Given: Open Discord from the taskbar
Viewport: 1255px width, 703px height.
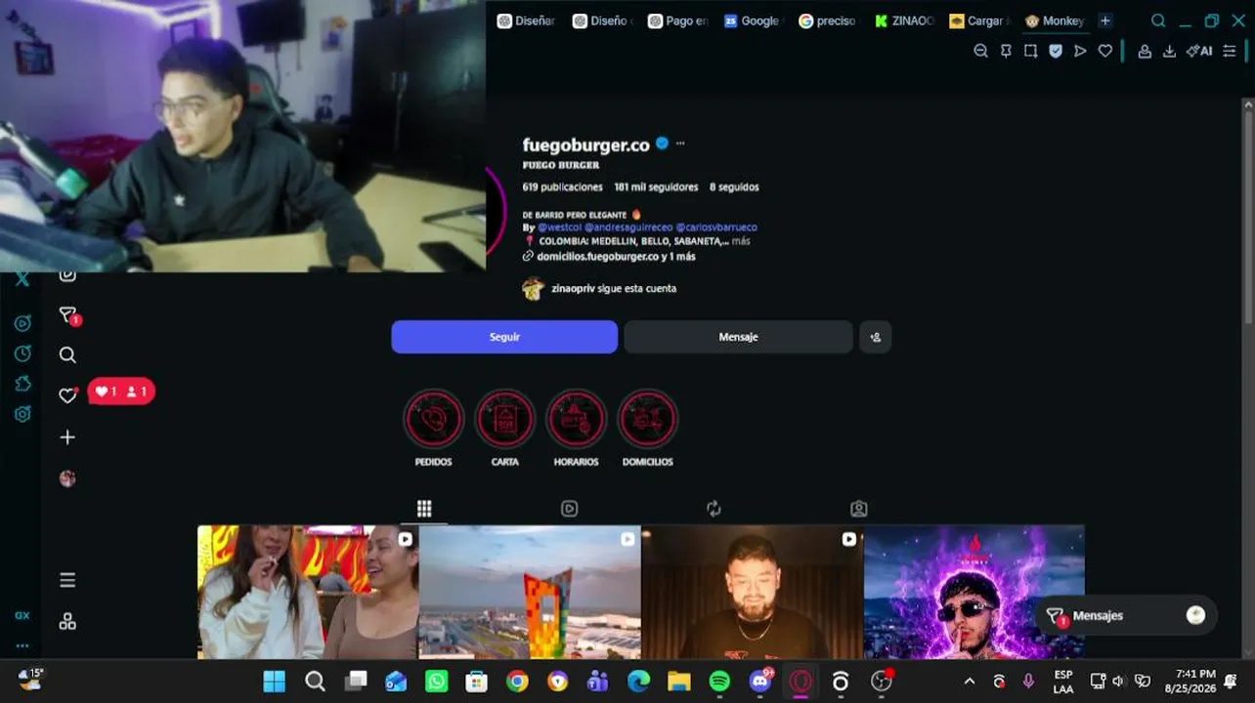Looking at the screenshot, I should point(759,682).
